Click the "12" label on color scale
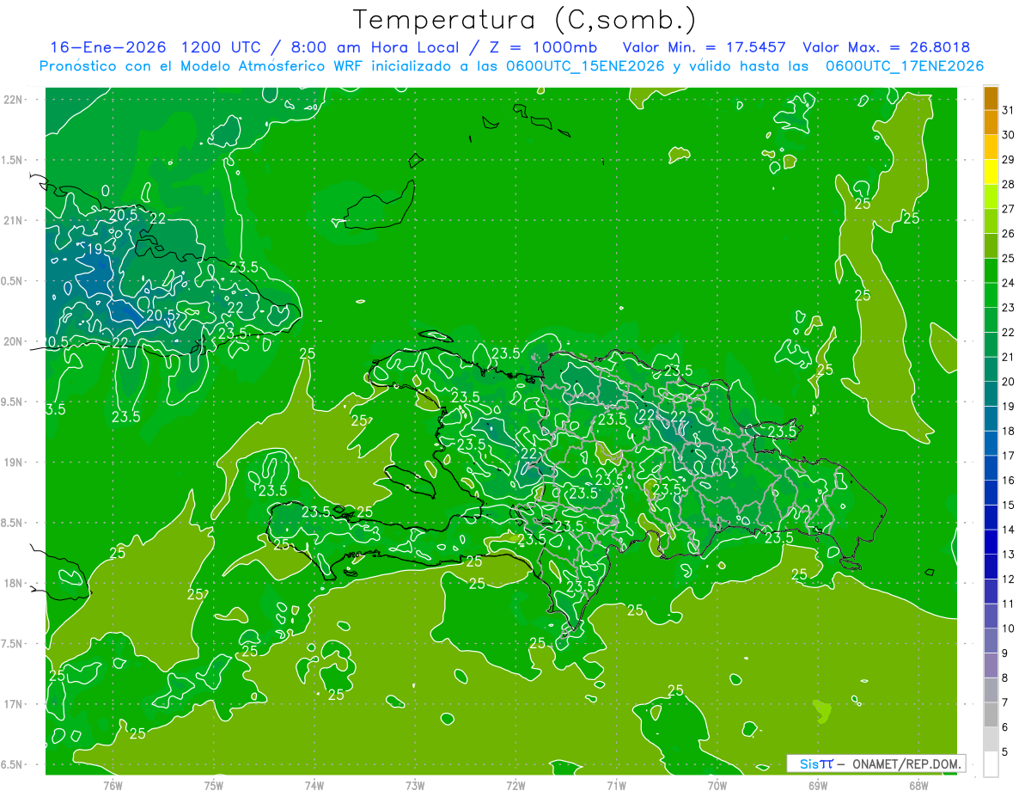The height and width of the screenshot is (797, 1031). 1009,580
